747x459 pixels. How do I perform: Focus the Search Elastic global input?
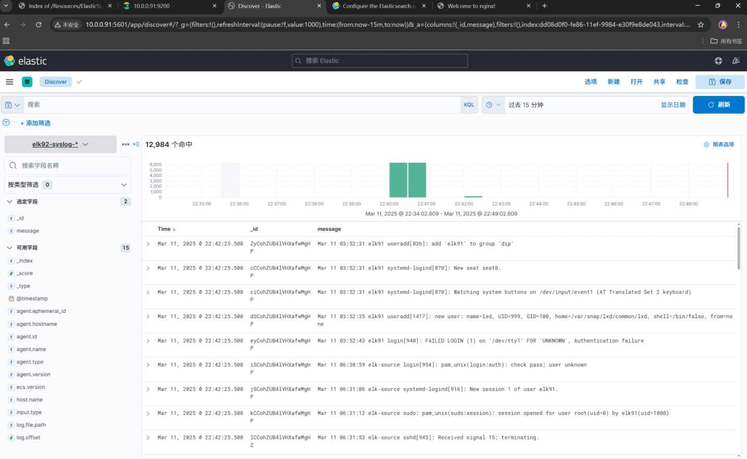[380, 61]
